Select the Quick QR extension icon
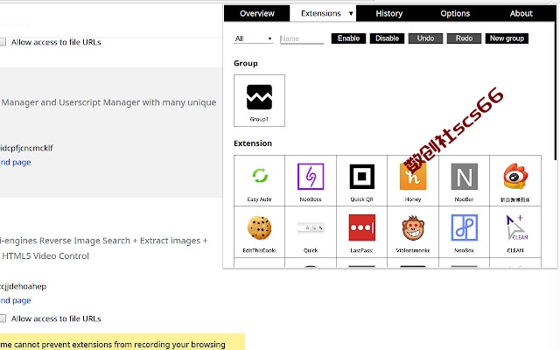The height and width of the screenshot is (350, 560). point(361,176)
